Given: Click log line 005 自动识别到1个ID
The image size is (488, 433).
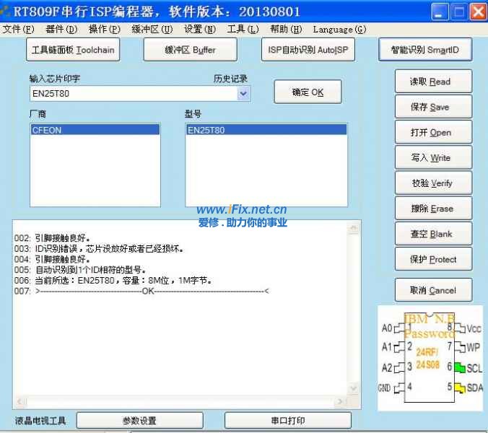Looking at the screenshot, I should (80, 270).
